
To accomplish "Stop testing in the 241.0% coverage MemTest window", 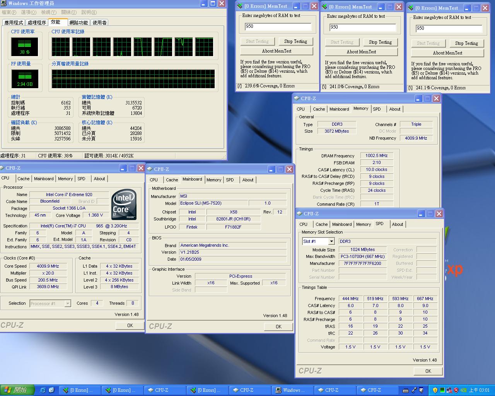I will [380, 42].
